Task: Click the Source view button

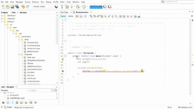Action: pyautogui.click(x=63, y=16)
